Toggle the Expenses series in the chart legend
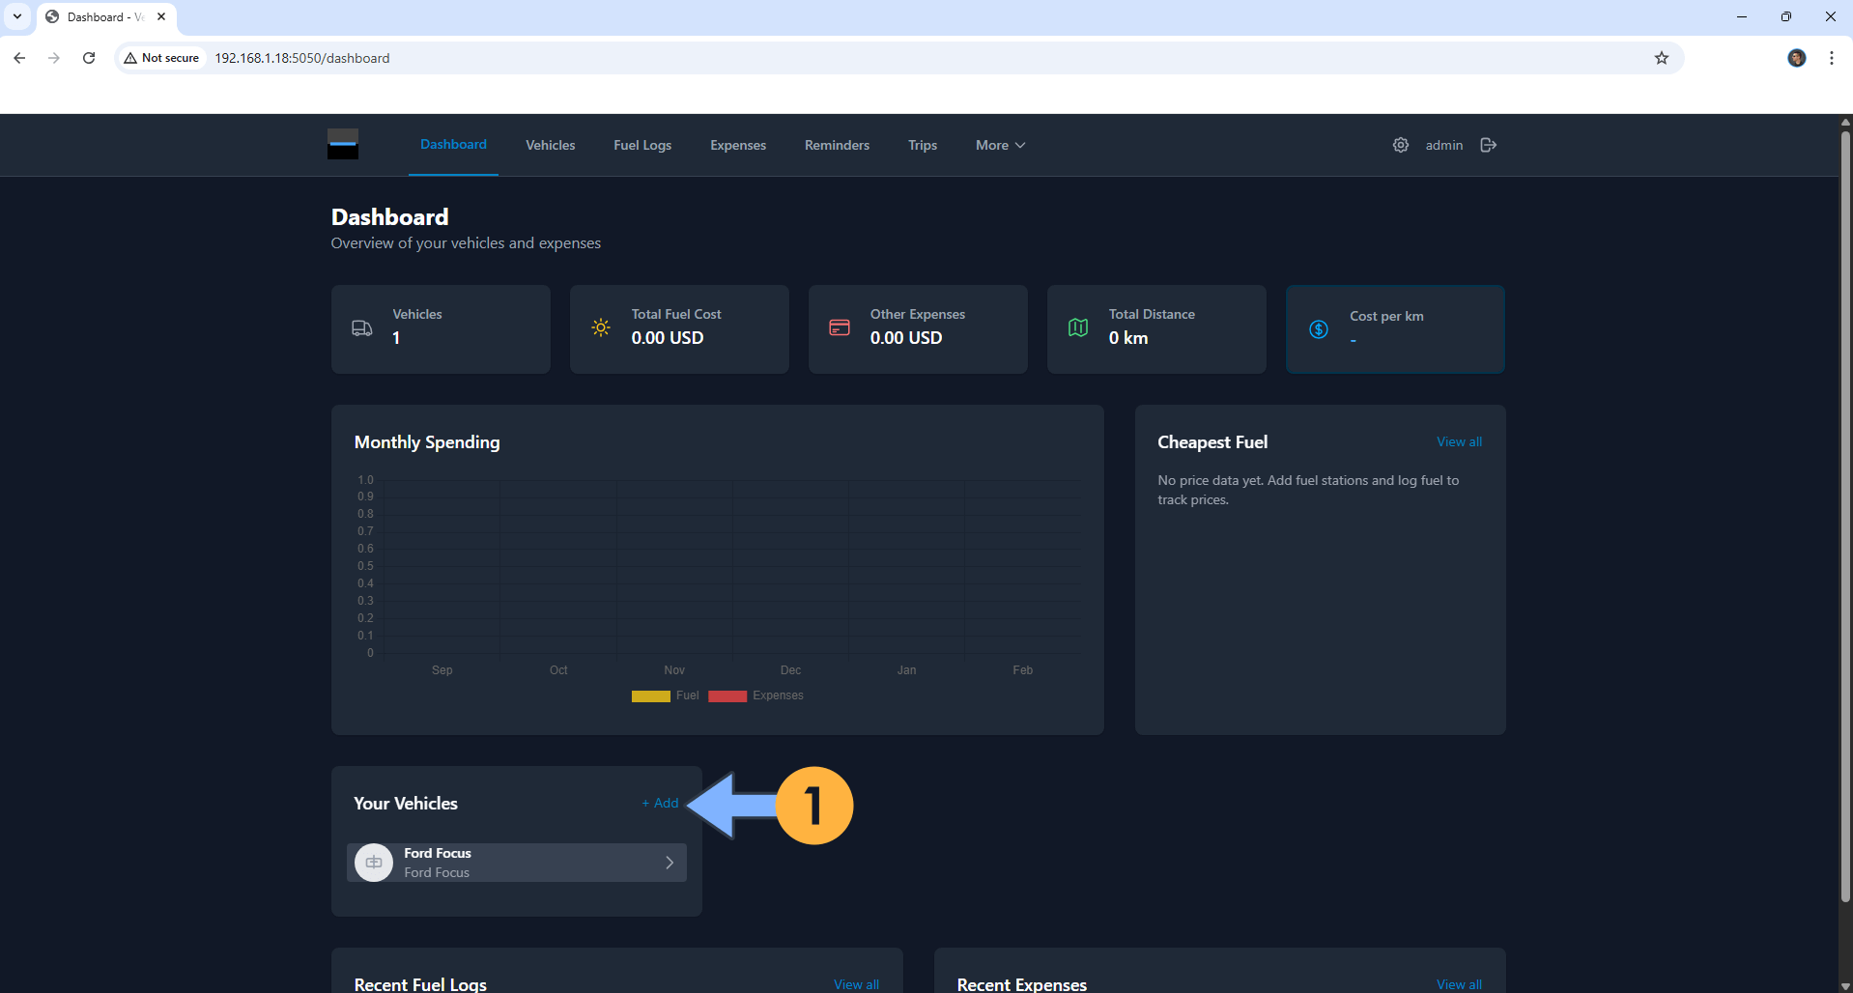Image resolution: width=1853 pixels, height=993 pixels. tap(756, 695)
